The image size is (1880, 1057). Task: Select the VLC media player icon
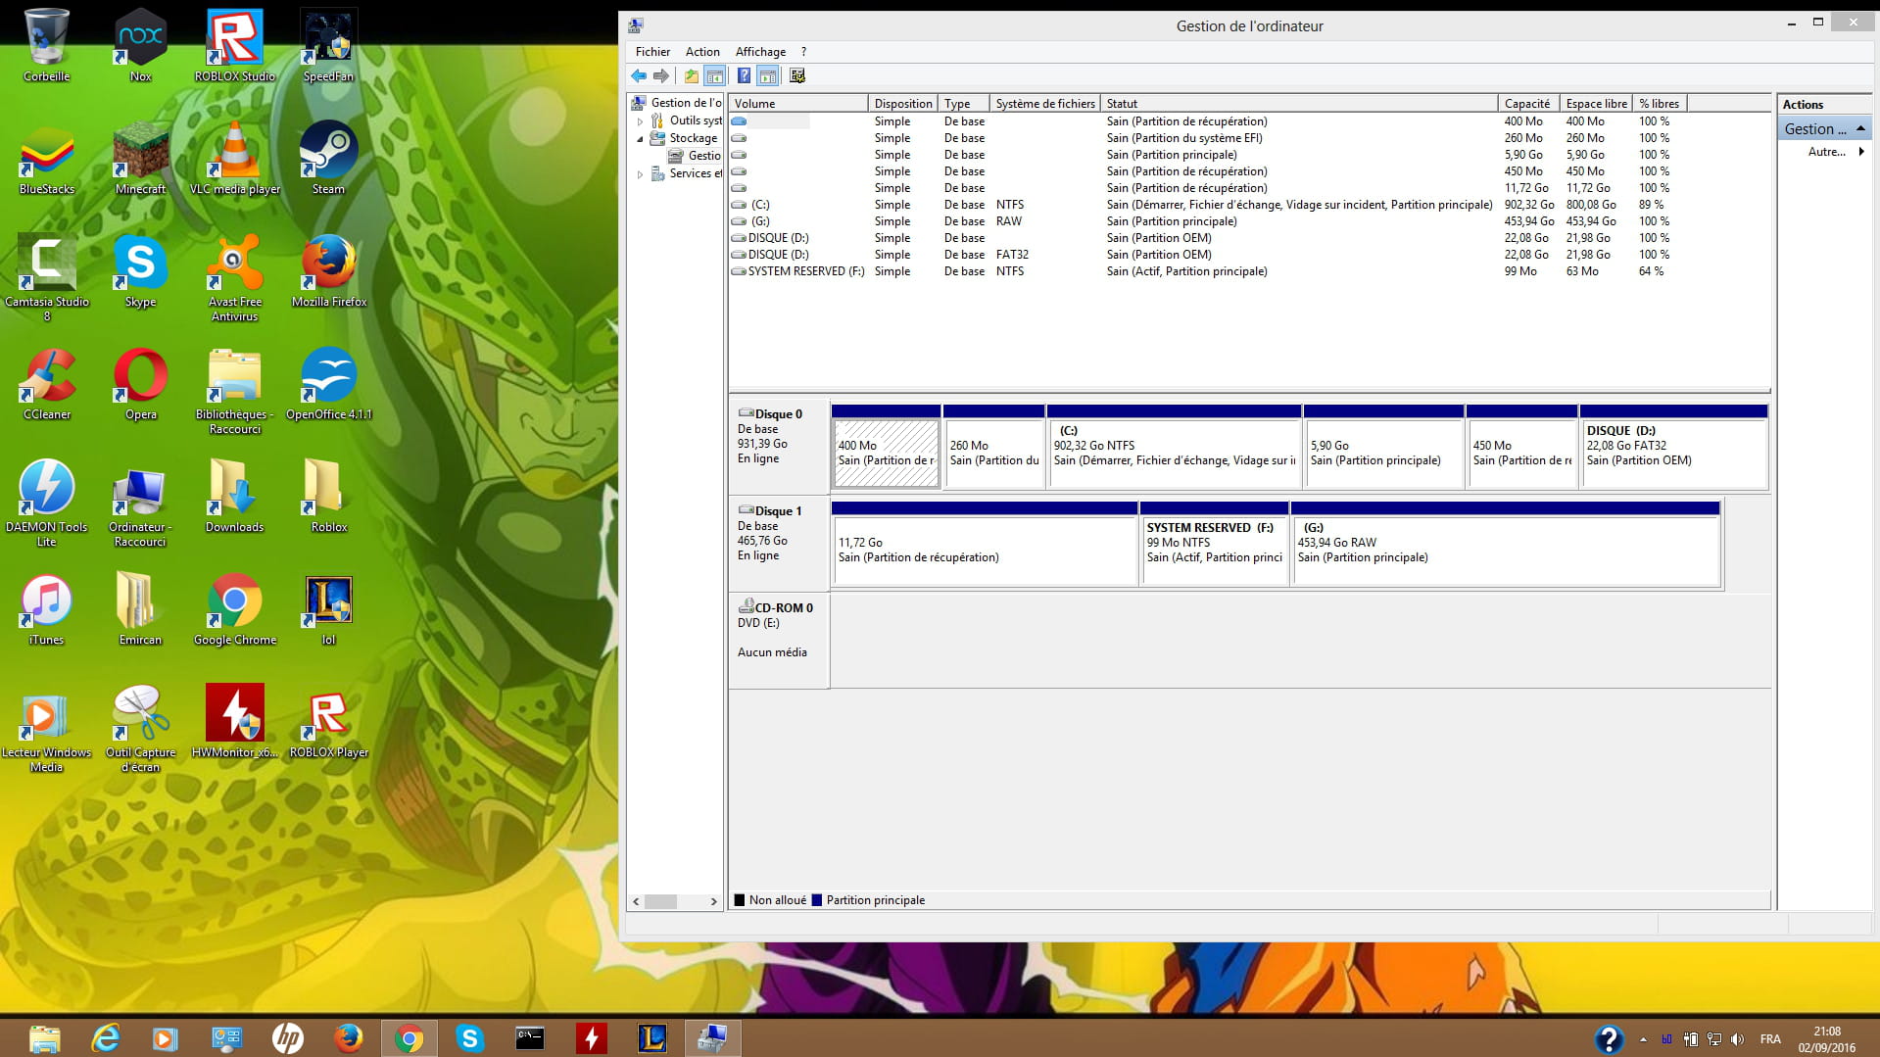pyautogui.click(x=235, y=159)
